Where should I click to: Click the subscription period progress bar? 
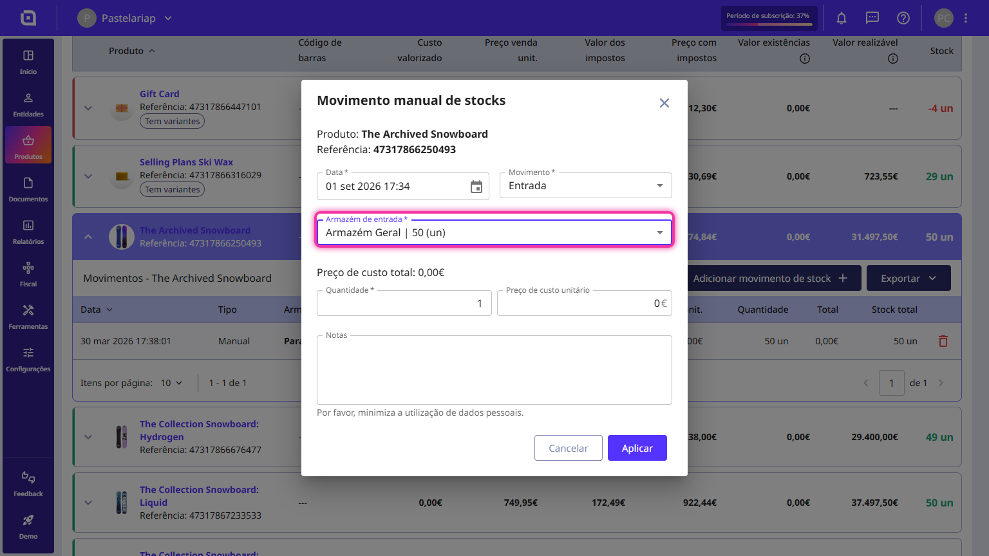tap(769, 24)
